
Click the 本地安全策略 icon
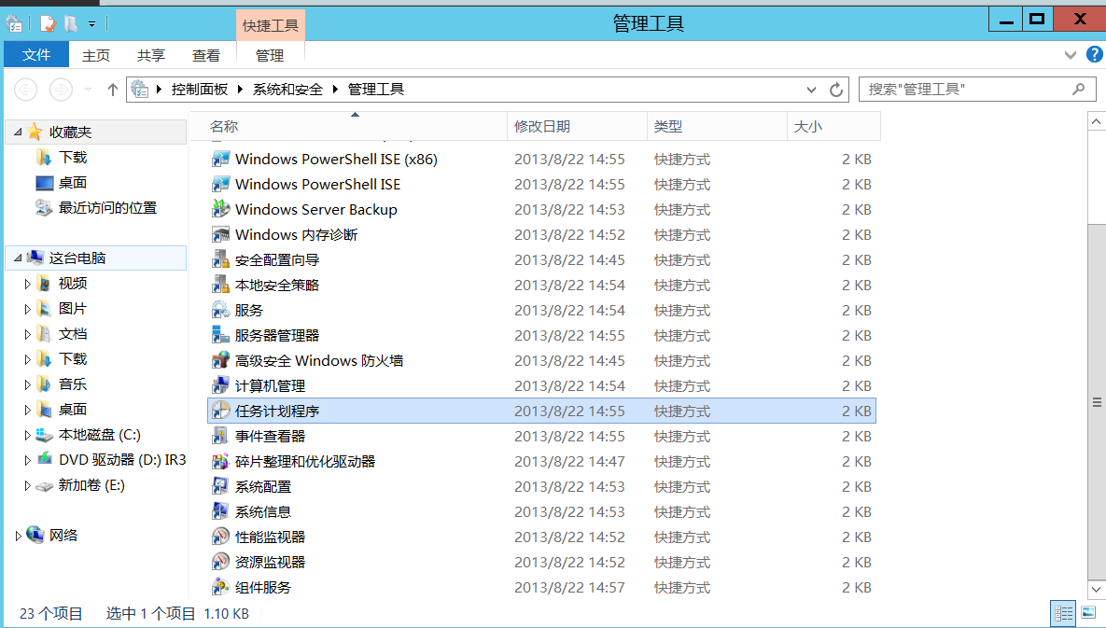point(221,286)
